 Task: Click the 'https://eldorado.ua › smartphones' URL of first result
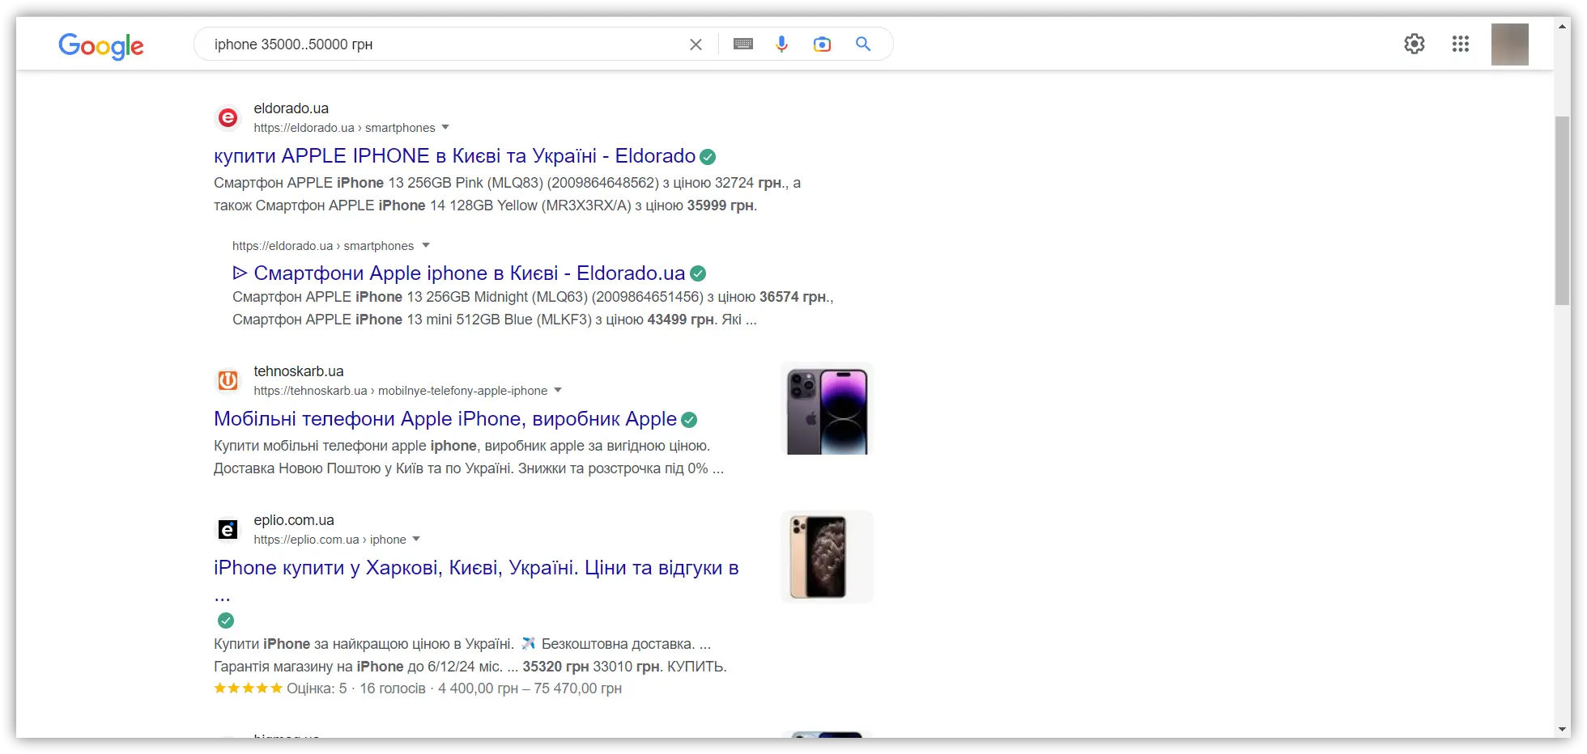[344, 128]
